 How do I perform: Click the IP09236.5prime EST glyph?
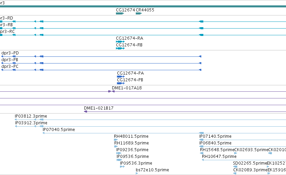(119, 153)
